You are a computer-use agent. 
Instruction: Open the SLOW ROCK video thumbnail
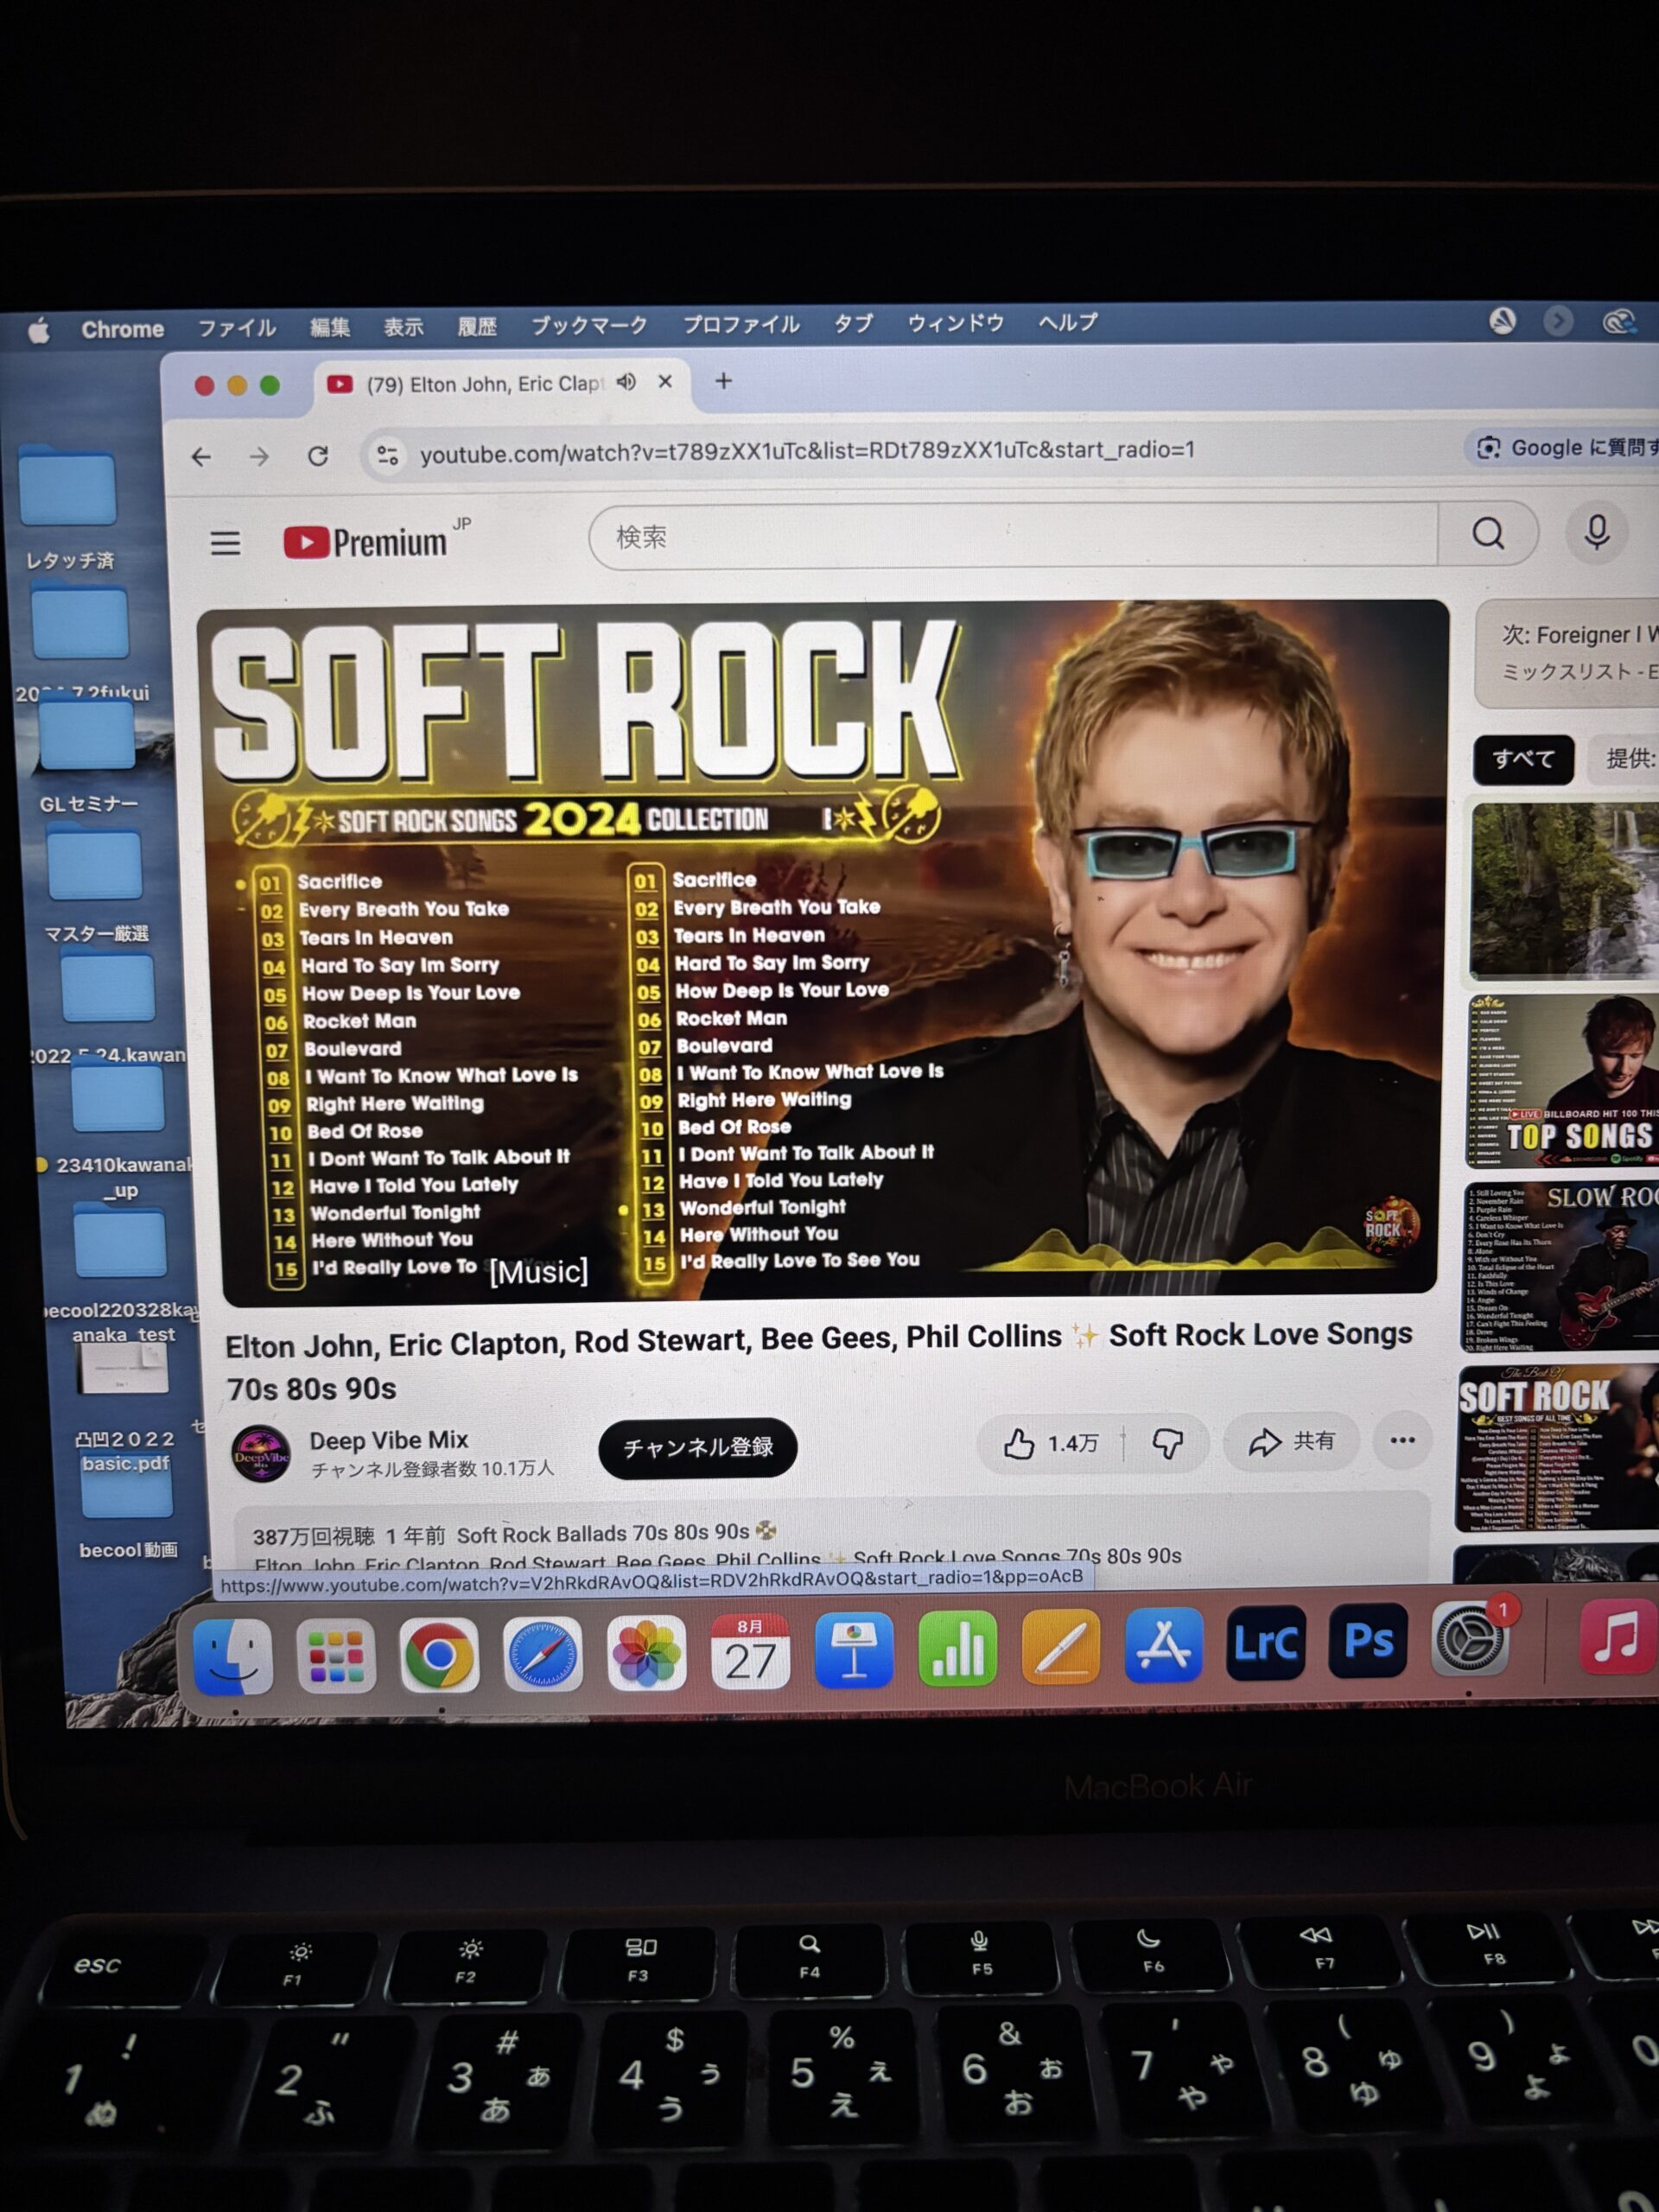(x=1560, y=1267)
